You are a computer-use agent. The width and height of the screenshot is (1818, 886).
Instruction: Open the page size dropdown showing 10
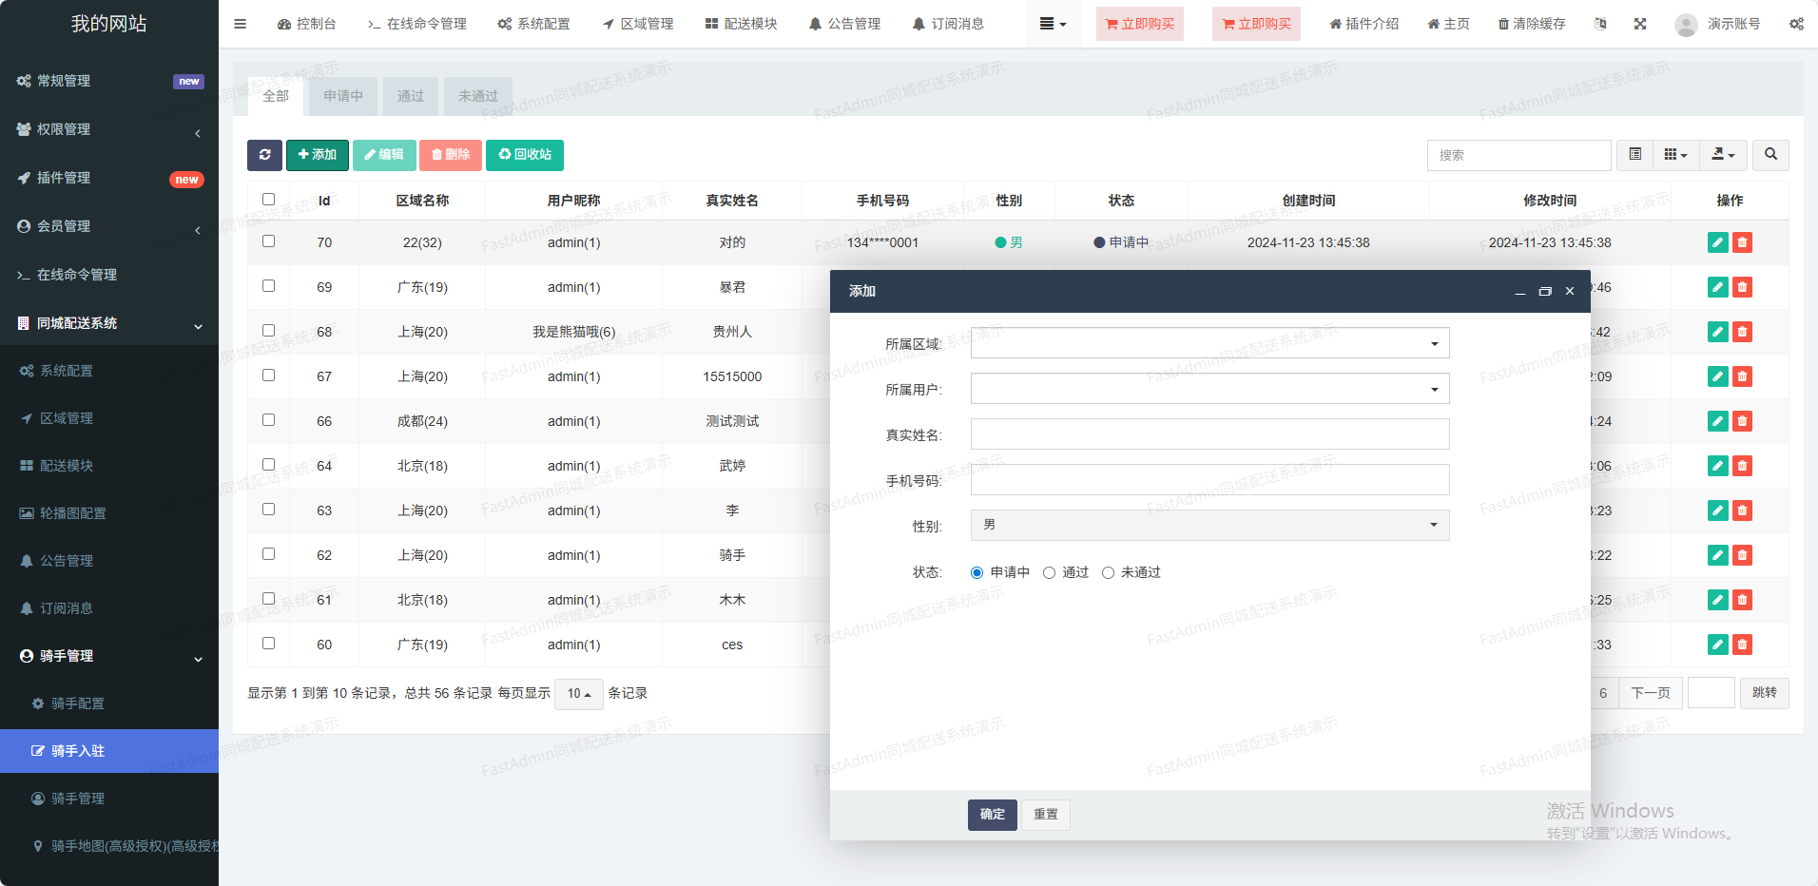click(578, 694)
